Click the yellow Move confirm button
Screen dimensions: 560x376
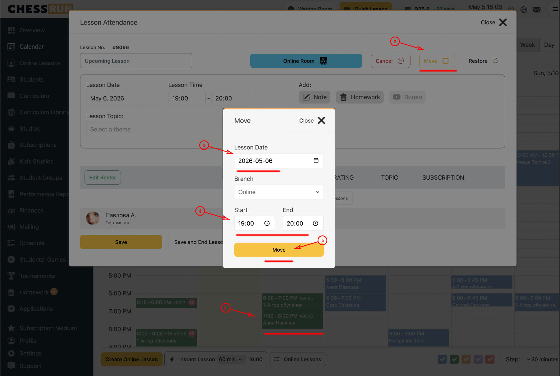tap(279, 250)
